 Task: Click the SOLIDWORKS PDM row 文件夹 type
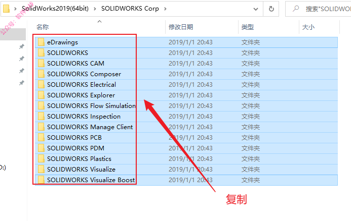[x=251, y=148]
